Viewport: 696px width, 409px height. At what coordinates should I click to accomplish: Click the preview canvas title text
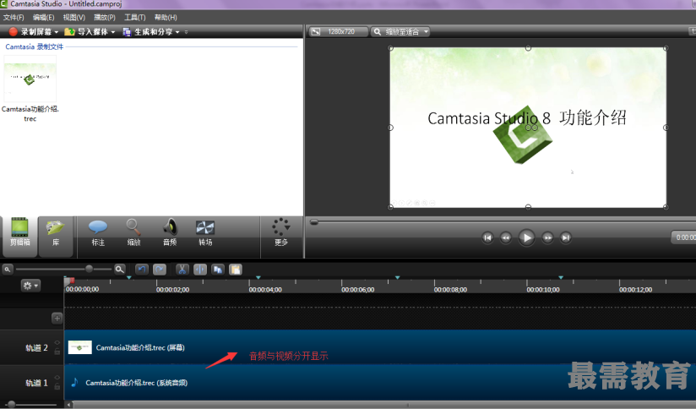[x=527, y=118]
